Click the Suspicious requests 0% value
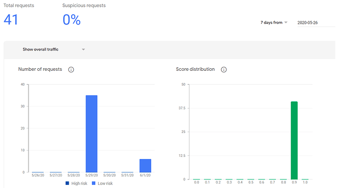348x188 pixels. point(71,19)
